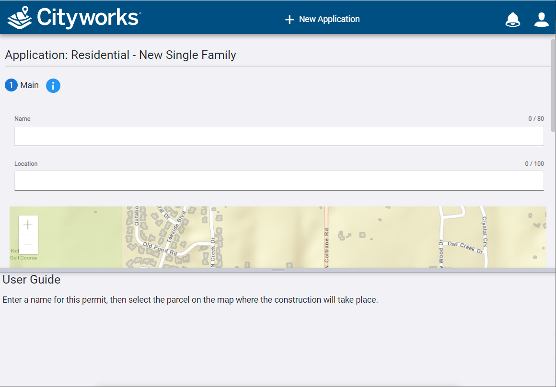Open the user account menu
The height and width of the screenshot is (387, 556).
coord(541,19)
